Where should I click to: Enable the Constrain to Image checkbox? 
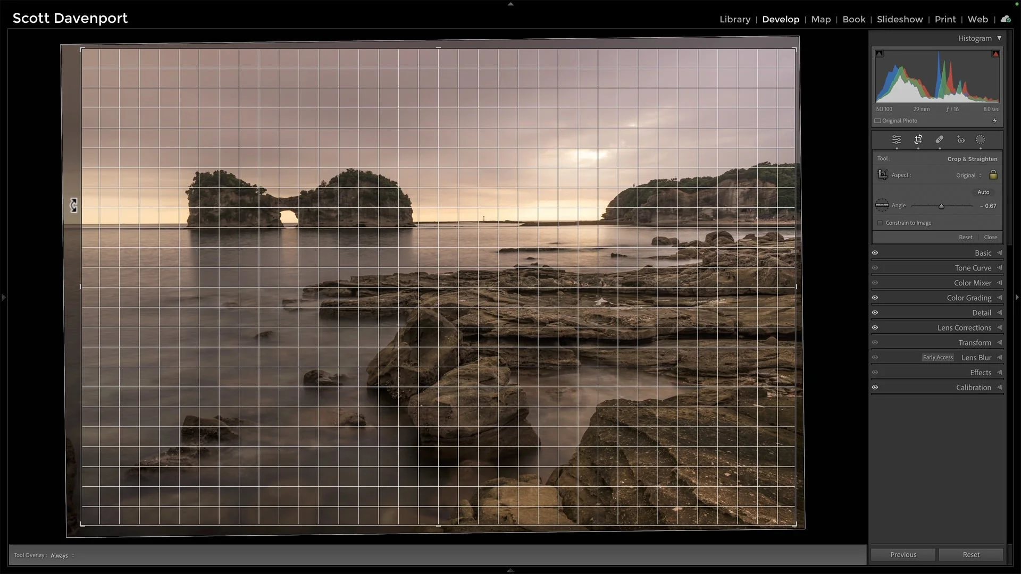[880, 223]
